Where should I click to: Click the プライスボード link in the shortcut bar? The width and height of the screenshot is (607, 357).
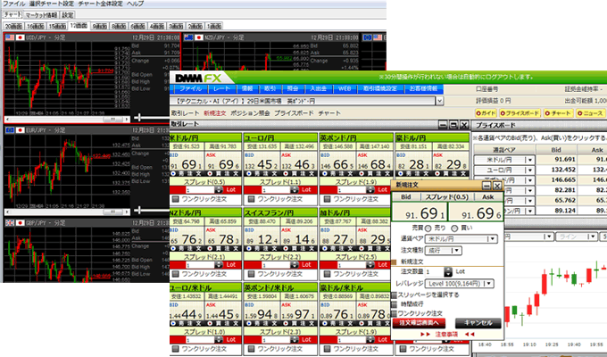click(x=294, y=113)
